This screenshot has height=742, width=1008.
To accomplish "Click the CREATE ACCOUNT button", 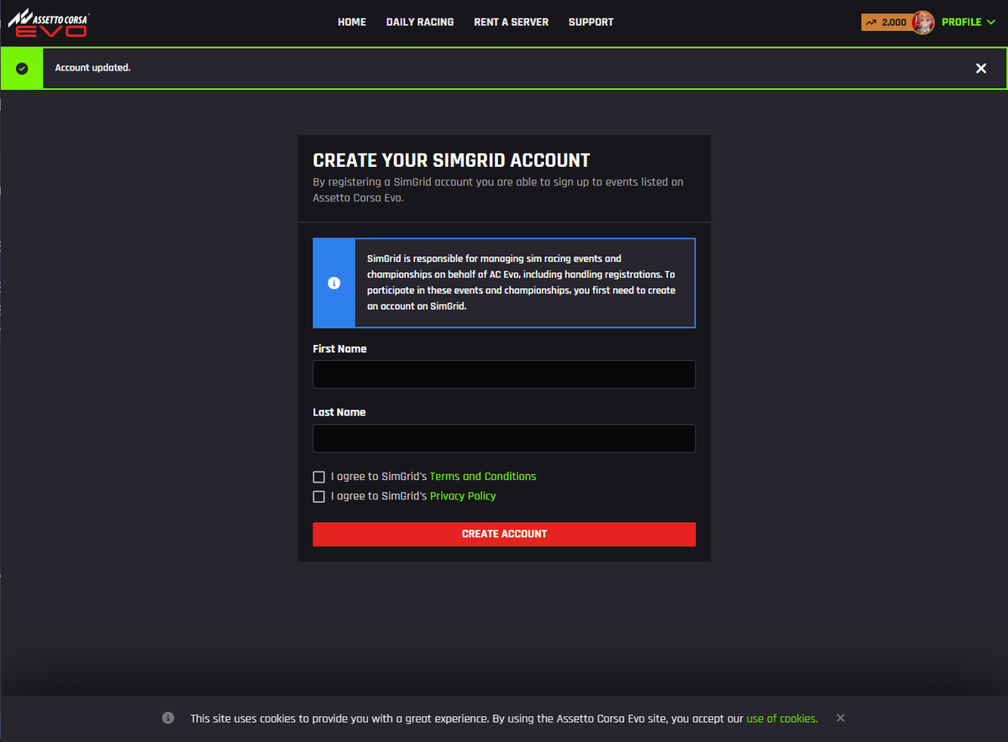I will (x=504, y=534).
